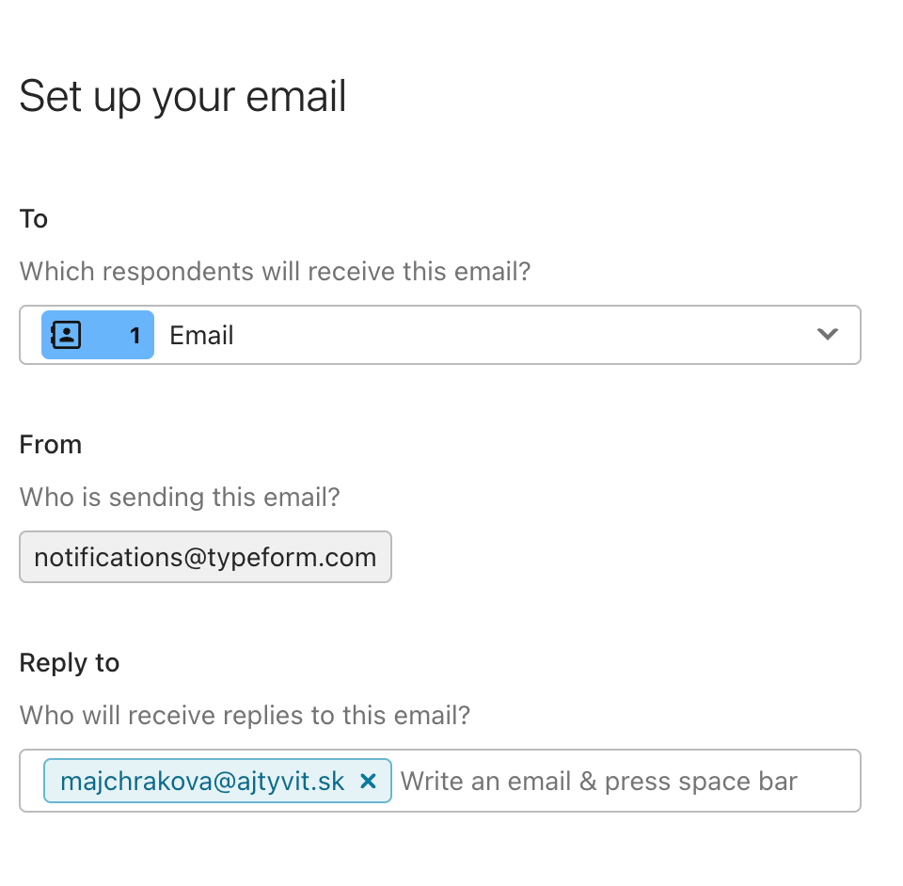Click the blue question block badge in dropdown
This screenshot has width=903, height=886.
coord(98,335)
